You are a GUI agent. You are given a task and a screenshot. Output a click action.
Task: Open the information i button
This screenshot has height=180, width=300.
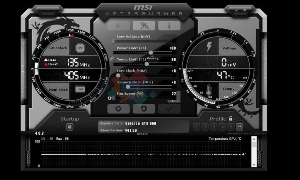click(x=169, y=26)
